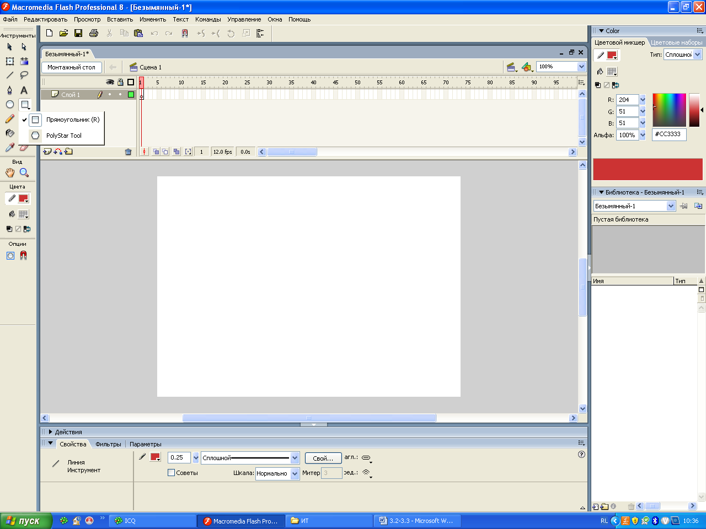Add a layer folder in timeline
The image size is (706, 529).
click(x=68, y=152)
